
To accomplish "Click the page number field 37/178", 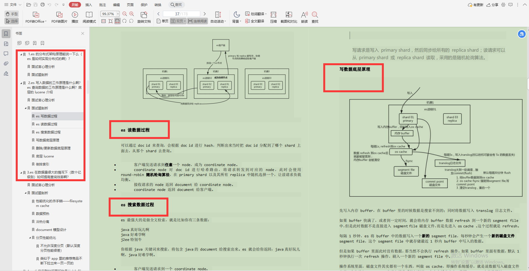I will (181, 14).
